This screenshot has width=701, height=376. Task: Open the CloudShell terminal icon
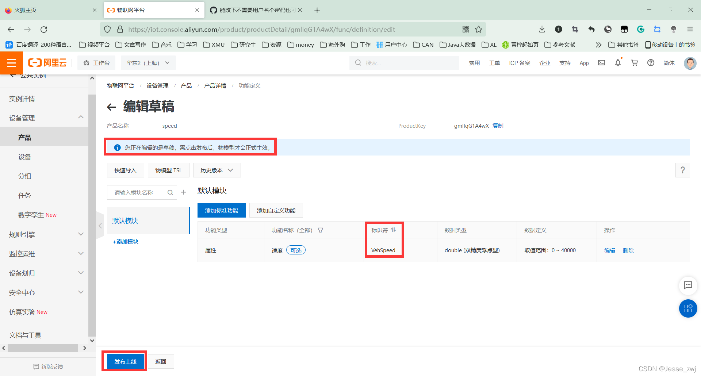coord(601,63)
